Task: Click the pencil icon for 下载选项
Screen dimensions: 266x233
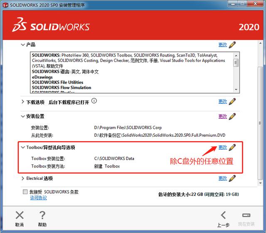Action: [232, 101]
